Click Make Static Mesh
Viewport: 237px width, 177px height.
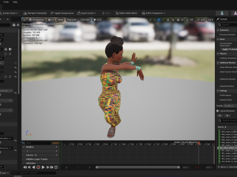tap(126, 13)
